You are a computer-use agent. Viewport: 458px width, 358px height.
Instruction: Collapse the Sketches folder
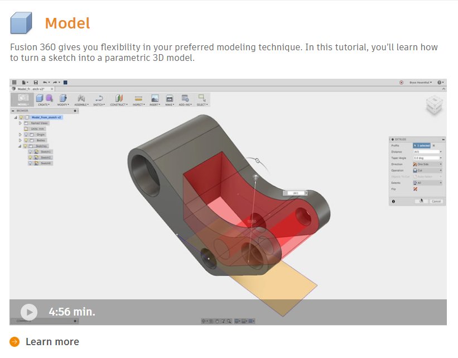point(20,146)
